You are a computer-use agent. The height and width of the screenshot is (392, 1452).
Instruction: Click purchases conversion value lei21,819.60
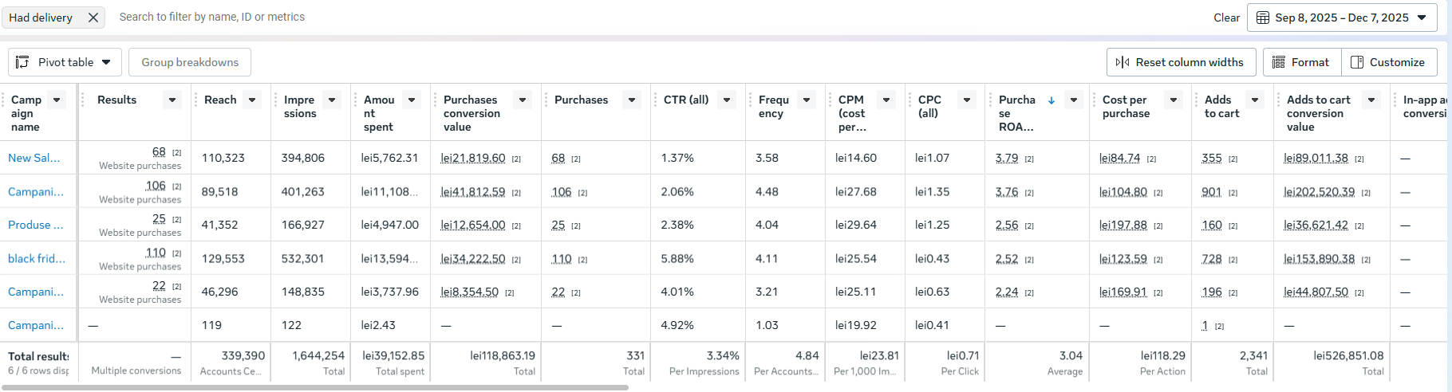click(x=472, y=158)
